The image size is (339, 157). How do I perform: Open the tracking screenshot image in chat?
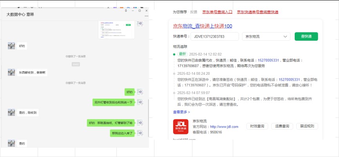116,30
